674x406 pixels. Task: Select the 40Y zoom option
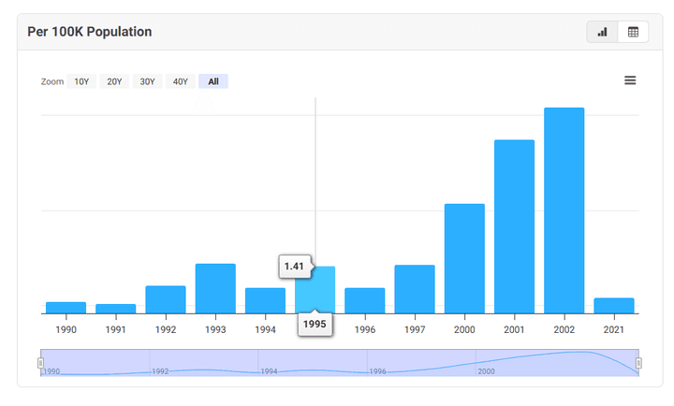click(x=181, y=81)
